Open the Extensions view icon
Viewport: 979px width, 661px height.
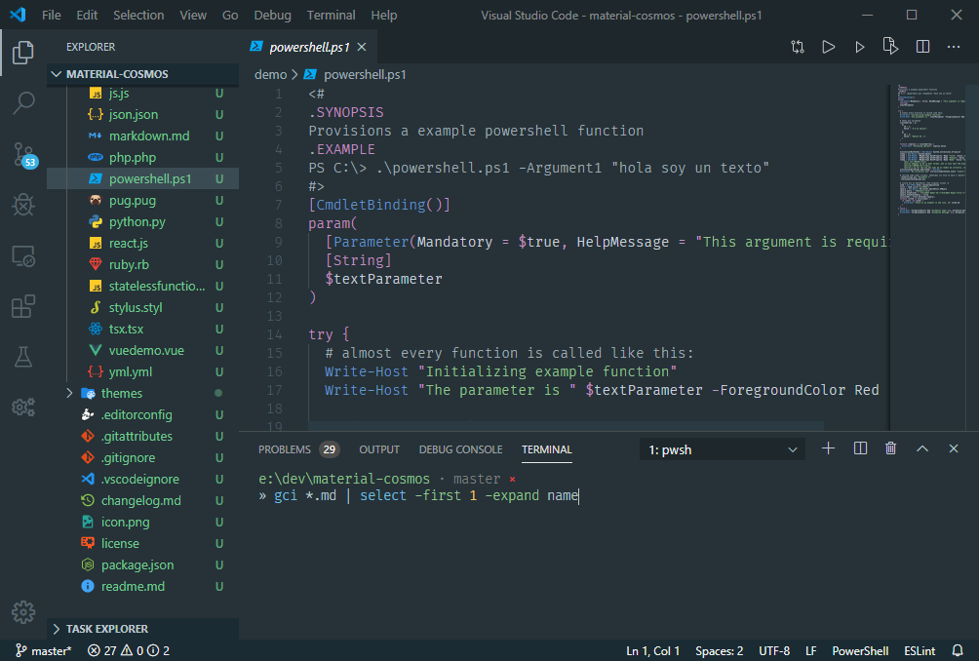(x=23, y=306)
